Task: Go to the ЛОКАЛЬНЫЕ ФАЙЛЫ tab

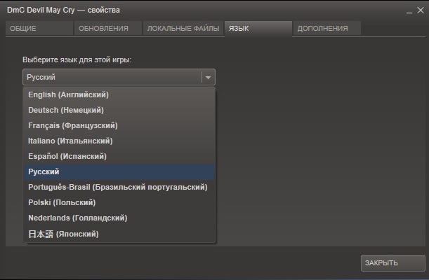Action: coord(183,29)
